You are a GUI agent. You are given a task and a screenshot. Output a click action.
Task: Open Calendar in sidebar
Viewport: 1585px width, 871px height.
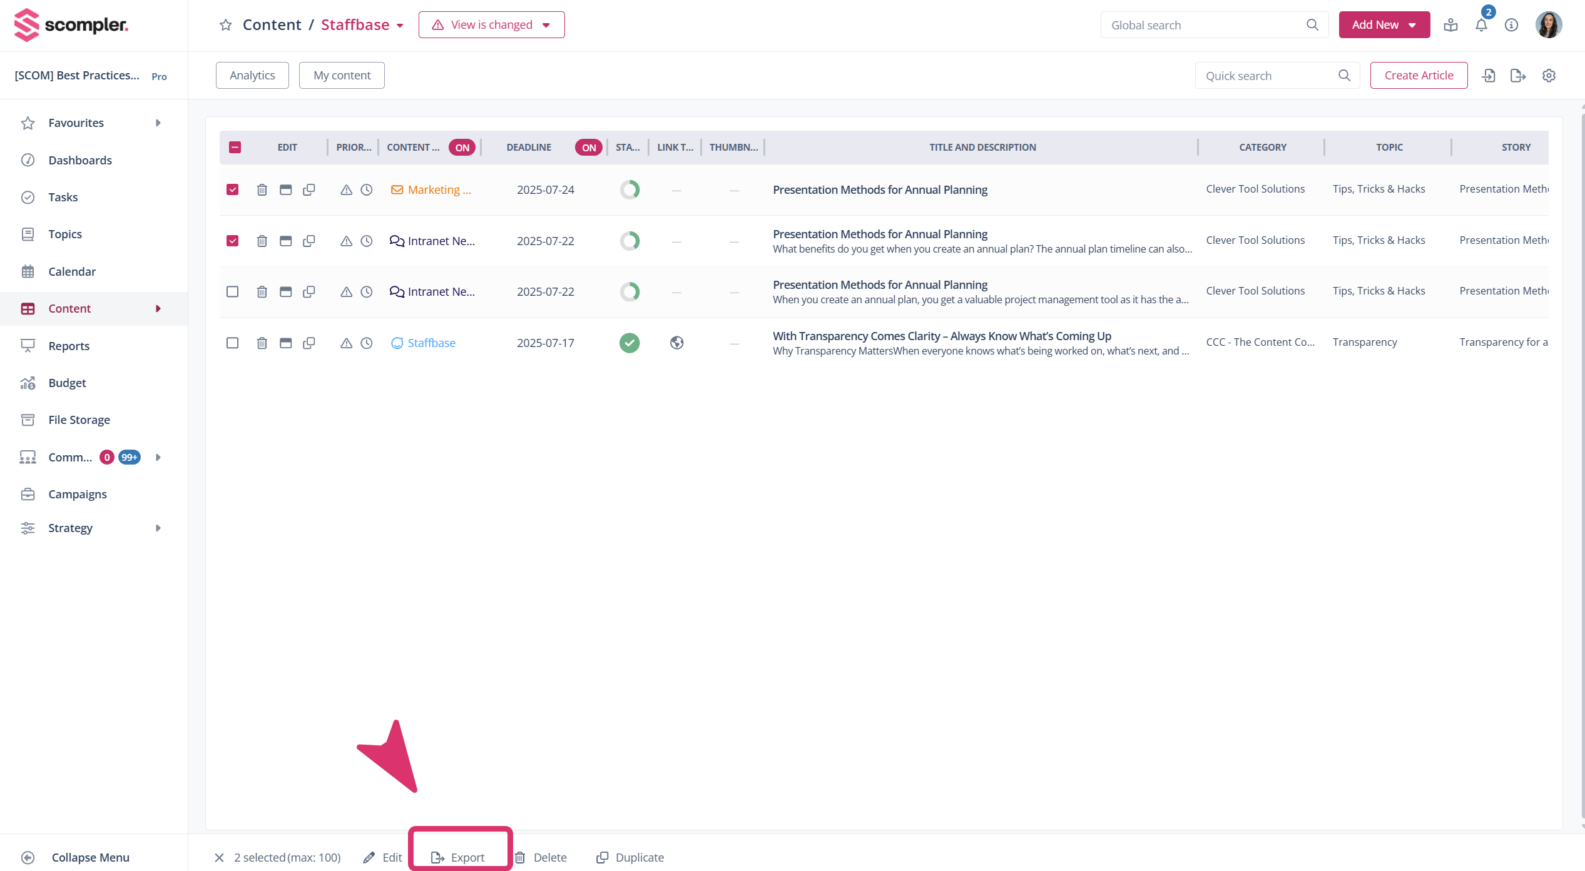pyautogui.click(x=72, y=271)
